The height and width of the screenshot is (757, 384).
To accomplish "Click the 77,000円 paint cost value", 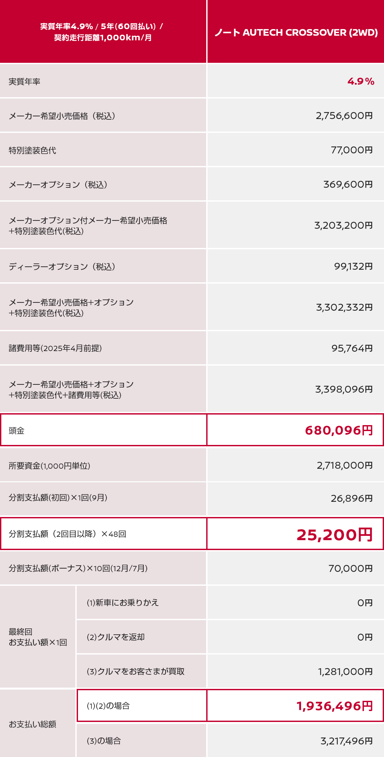I will [352, 150].
